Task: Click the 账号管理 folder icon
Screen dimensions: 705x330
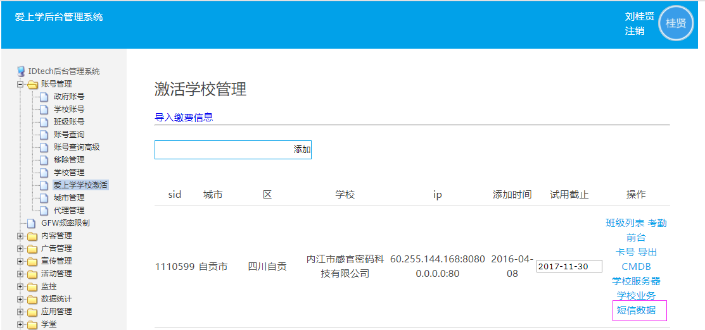Action: pos(32,84)
